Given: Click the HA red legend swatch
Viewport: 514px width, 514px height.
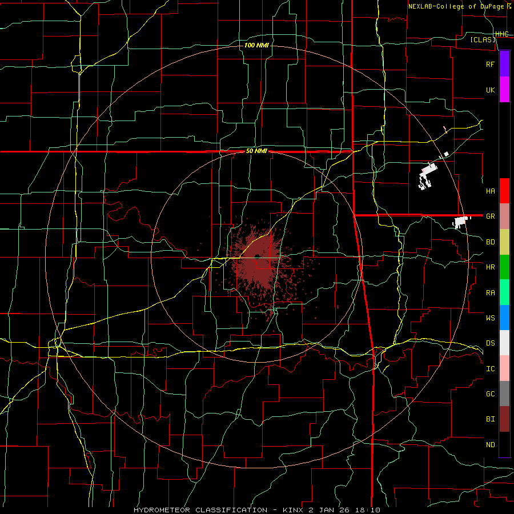Looking at the screenshot, I should coord(504,191).
